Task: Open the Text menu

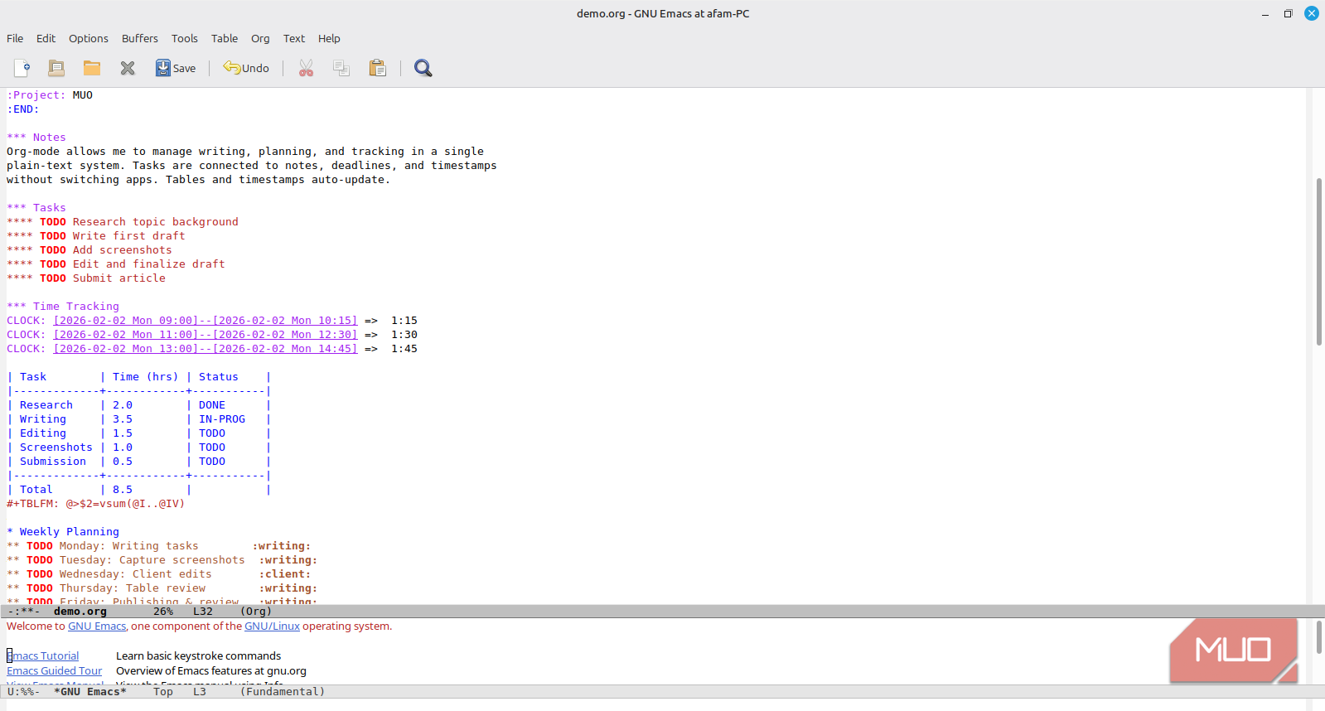Action: (x=294, y=38)
